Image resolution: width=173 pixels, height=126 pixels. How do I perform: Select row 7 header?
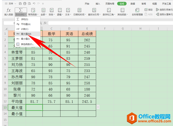tap(5, 70)
